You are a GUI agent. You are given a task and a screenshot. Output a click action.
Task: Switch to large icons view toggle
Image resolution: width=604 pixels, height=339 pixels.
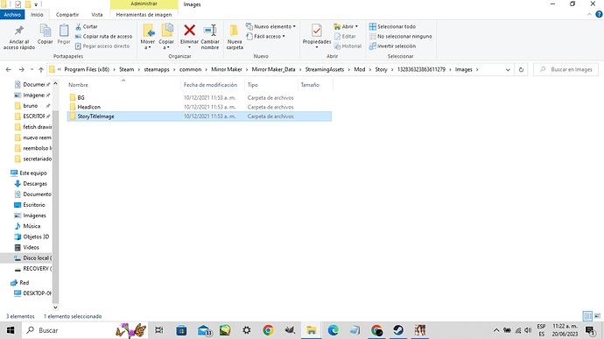pos(597,316)
